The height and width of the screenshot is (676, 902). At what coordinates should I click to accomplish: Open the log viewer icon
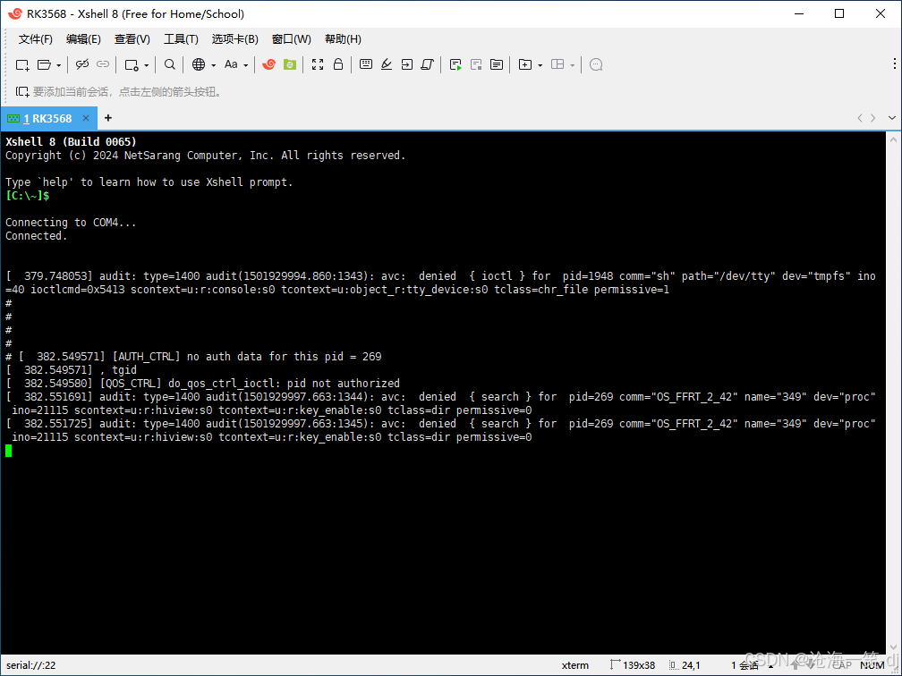click(497, 64)
